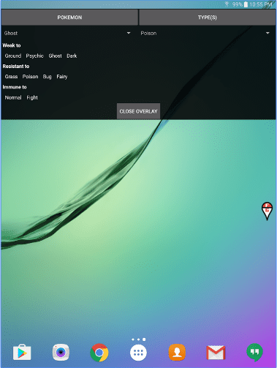
Task: Tap the floating red Pokeball pin icon
Action: click(267, 211)
